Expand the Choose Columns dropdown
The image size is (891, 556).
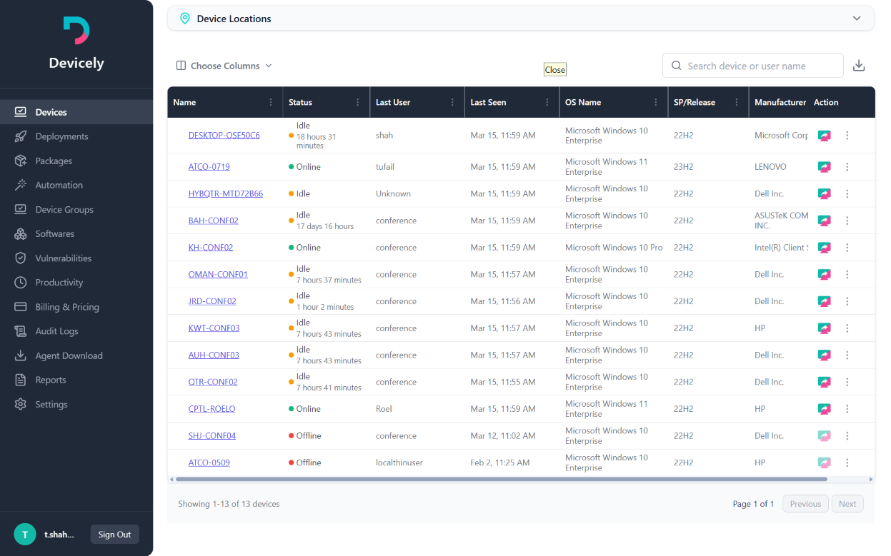pyautogui.click(x=224, y=65)
